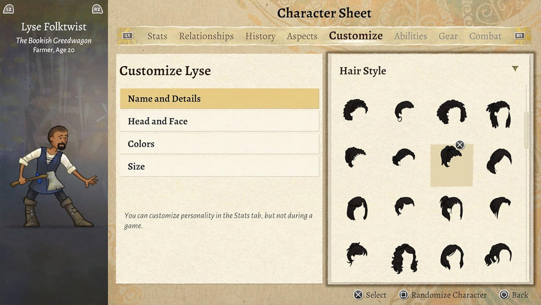
Task: Open the History tab
Action: pos(260,36)
